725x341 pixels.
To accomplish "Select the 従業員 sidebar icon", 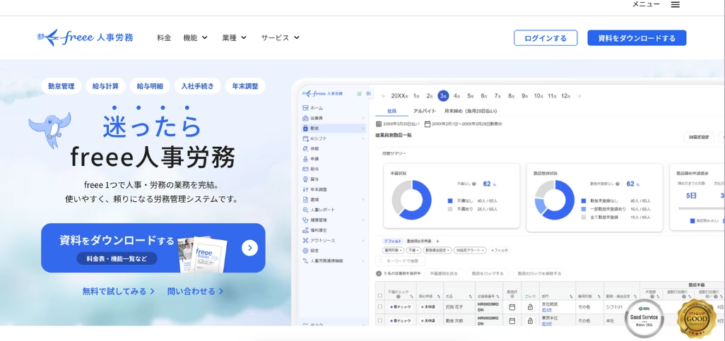I will [x=305, y=118].
